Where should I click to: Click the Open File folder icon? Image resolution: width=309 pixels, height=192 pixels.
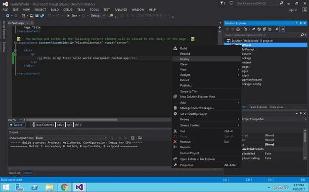coord(31,16)
